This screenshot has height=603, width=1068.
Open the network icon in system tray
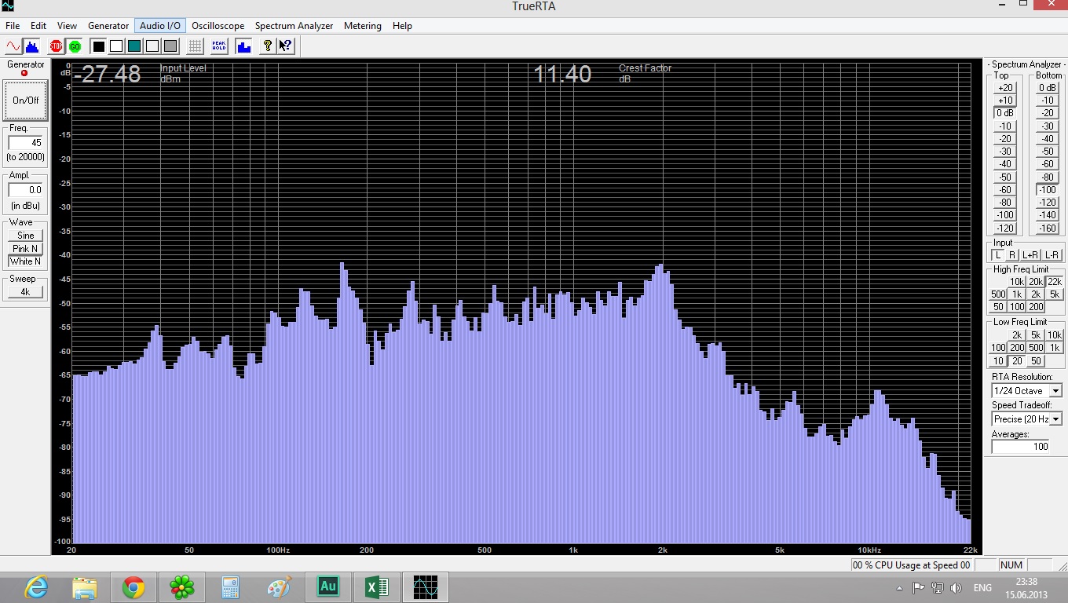[937, 587]
